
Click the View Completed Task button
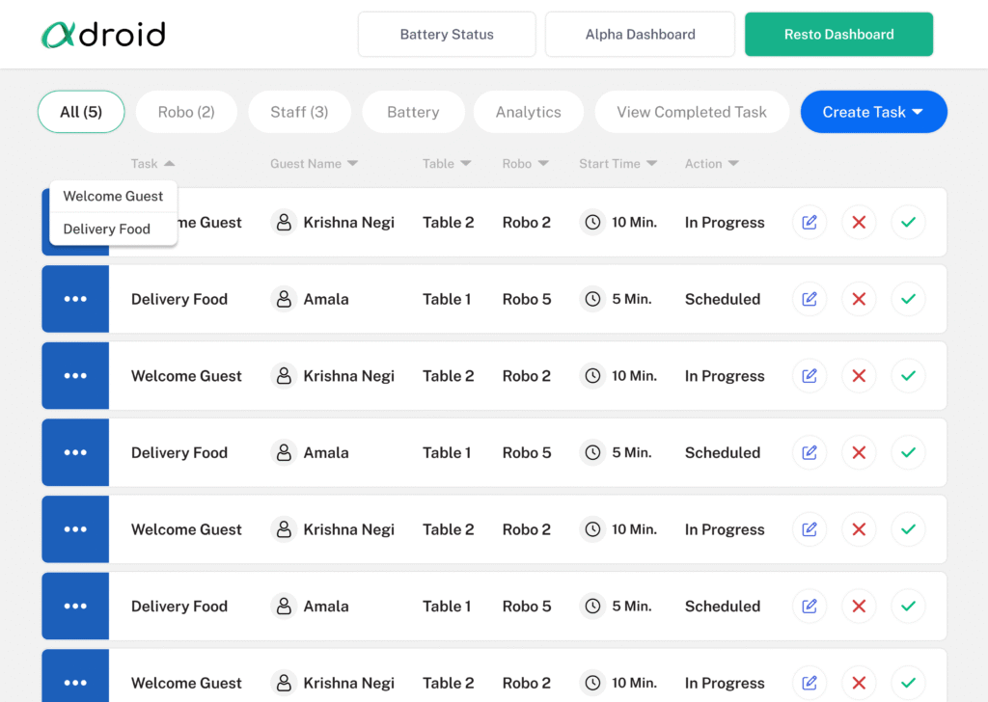pos(692,112)
